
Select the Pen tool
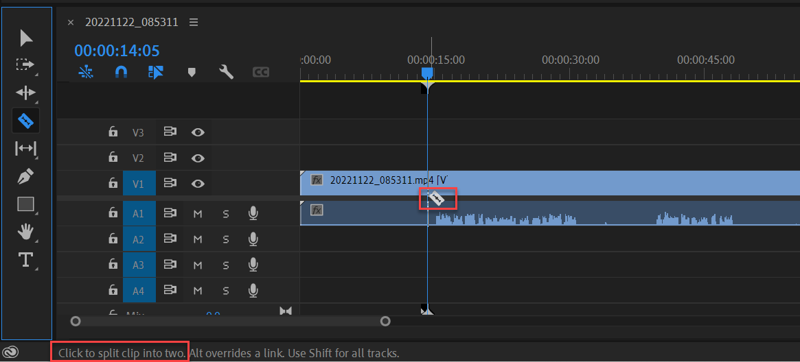coord(25,177)
